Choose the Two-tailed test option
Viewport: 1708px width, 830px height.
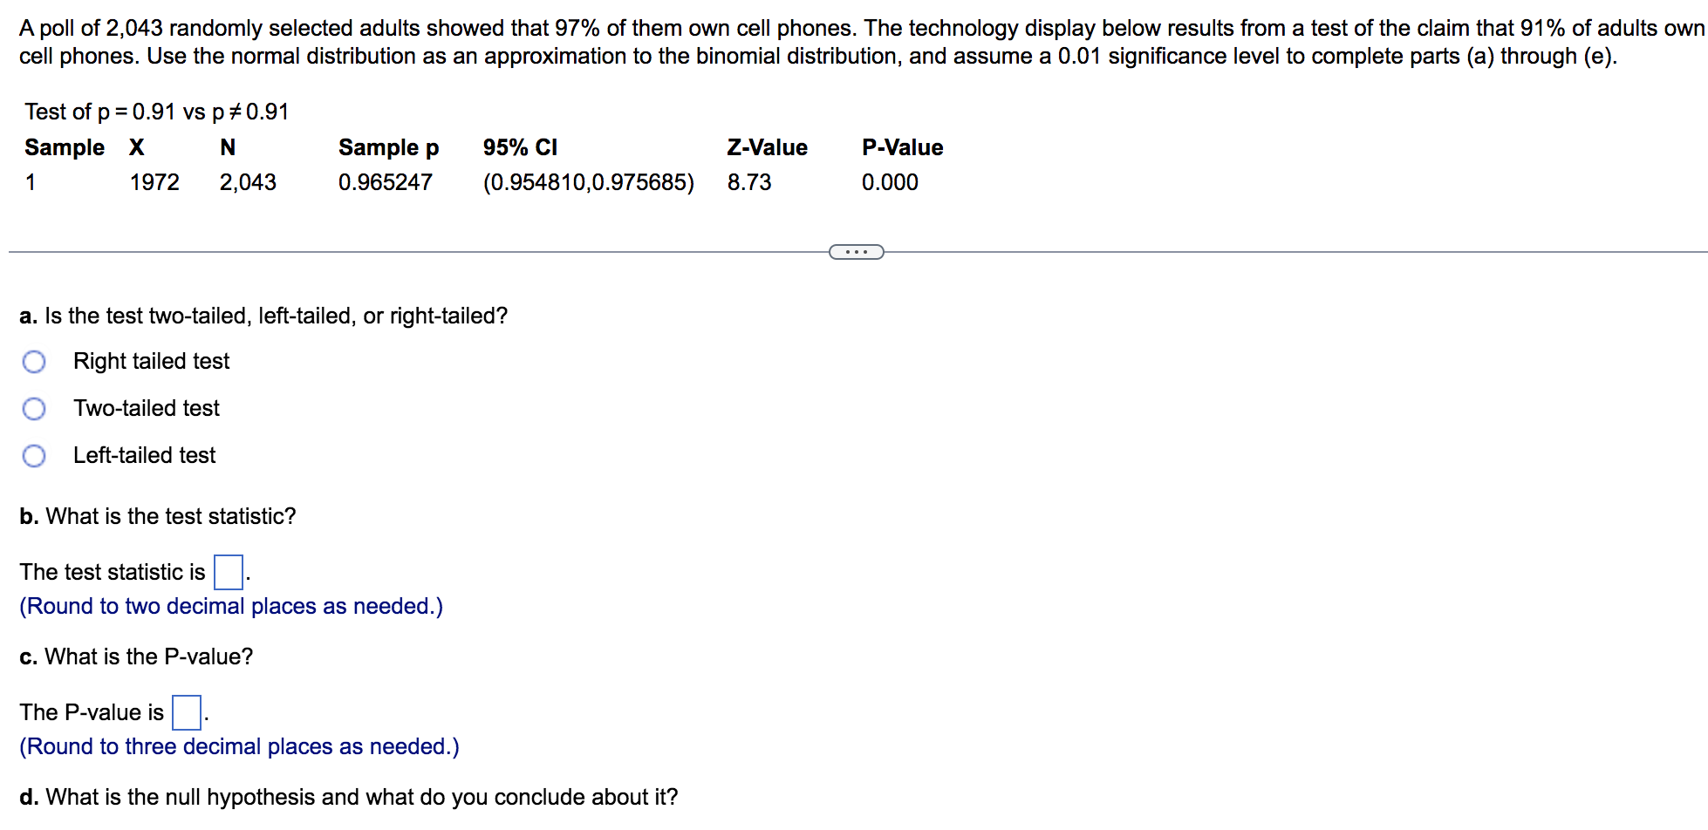(34, 409)
